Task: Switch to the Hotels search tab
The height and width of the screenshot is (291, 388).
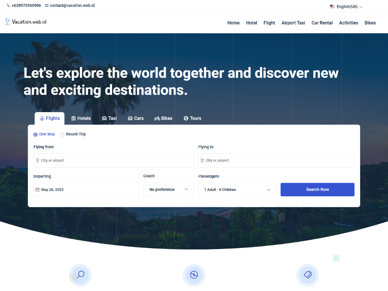Action: [x=81, y=118]
